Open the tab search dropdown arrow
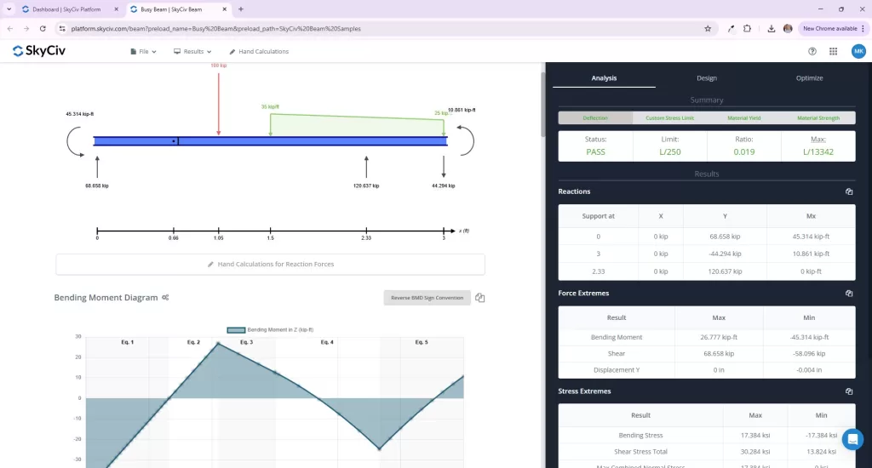 [9, 9]
